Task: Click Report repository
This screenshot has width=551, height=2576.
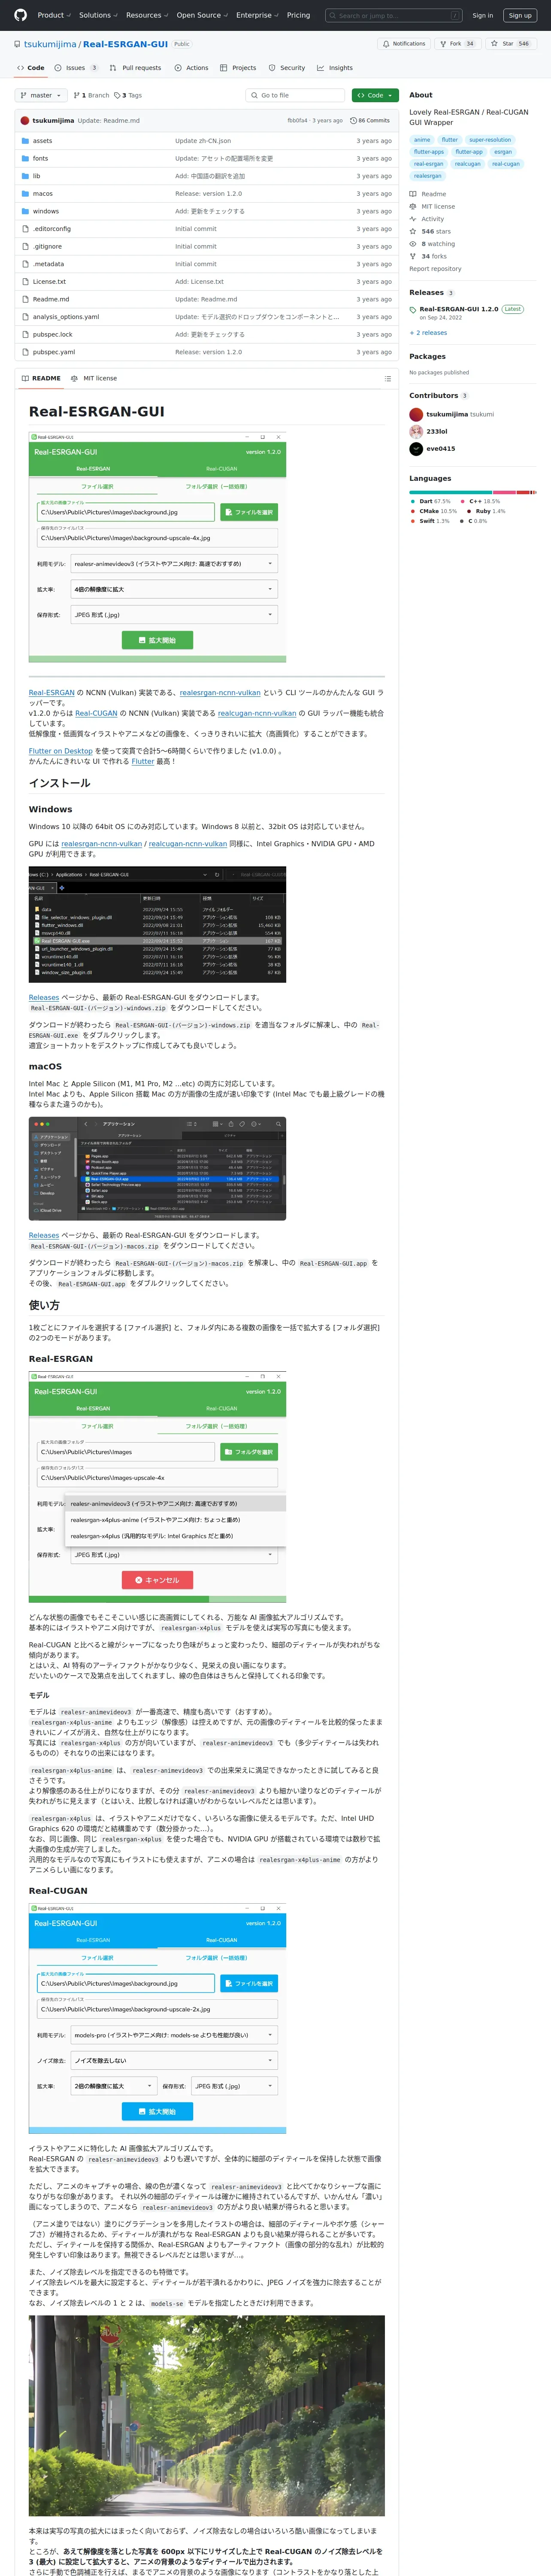Action: [x=435, y=269]
